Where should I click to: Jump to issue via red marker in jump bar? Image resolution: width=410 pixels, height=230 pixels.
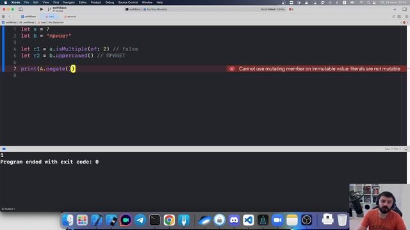(404, 22)
